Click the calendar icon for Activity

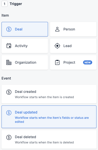[x=9, y=46]
